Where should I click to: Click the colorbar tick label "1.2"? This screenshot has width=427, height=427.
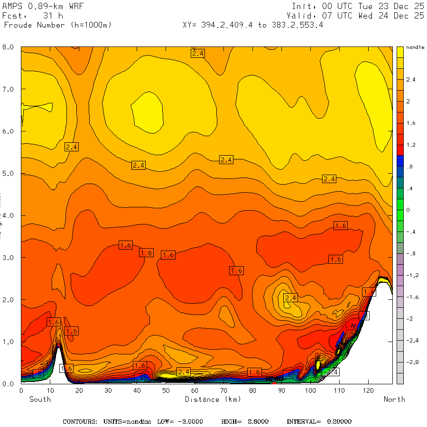pyautogui.click(x=411, y=145)
